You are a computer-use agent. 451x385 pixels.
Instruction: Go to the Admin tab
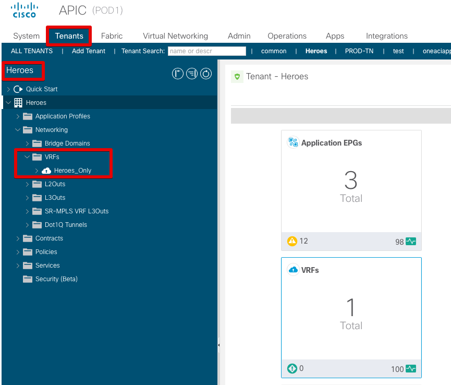click(239, 36)
